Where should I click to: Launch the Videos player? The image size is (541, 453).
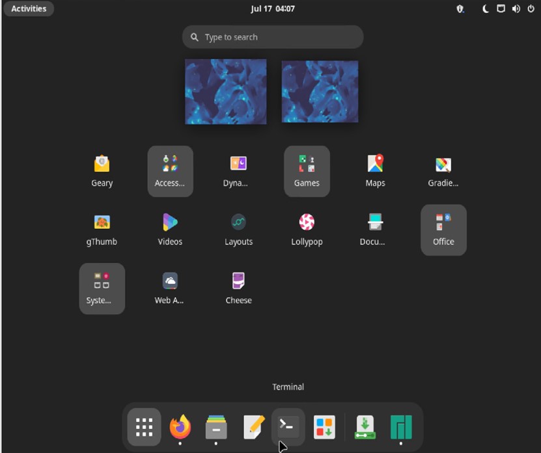click(170, 230)
